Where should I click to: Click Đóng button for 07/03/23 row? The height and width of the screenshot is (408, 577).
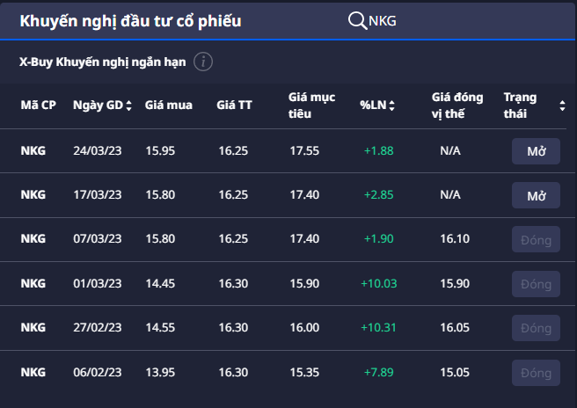point(536,238)
